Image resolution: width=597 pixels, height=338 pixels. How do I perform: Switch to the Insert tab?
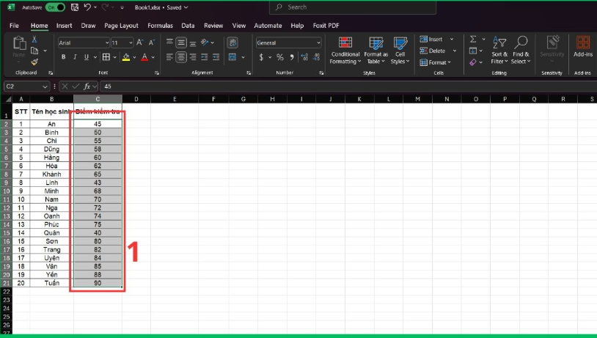(x=64, y=26)
